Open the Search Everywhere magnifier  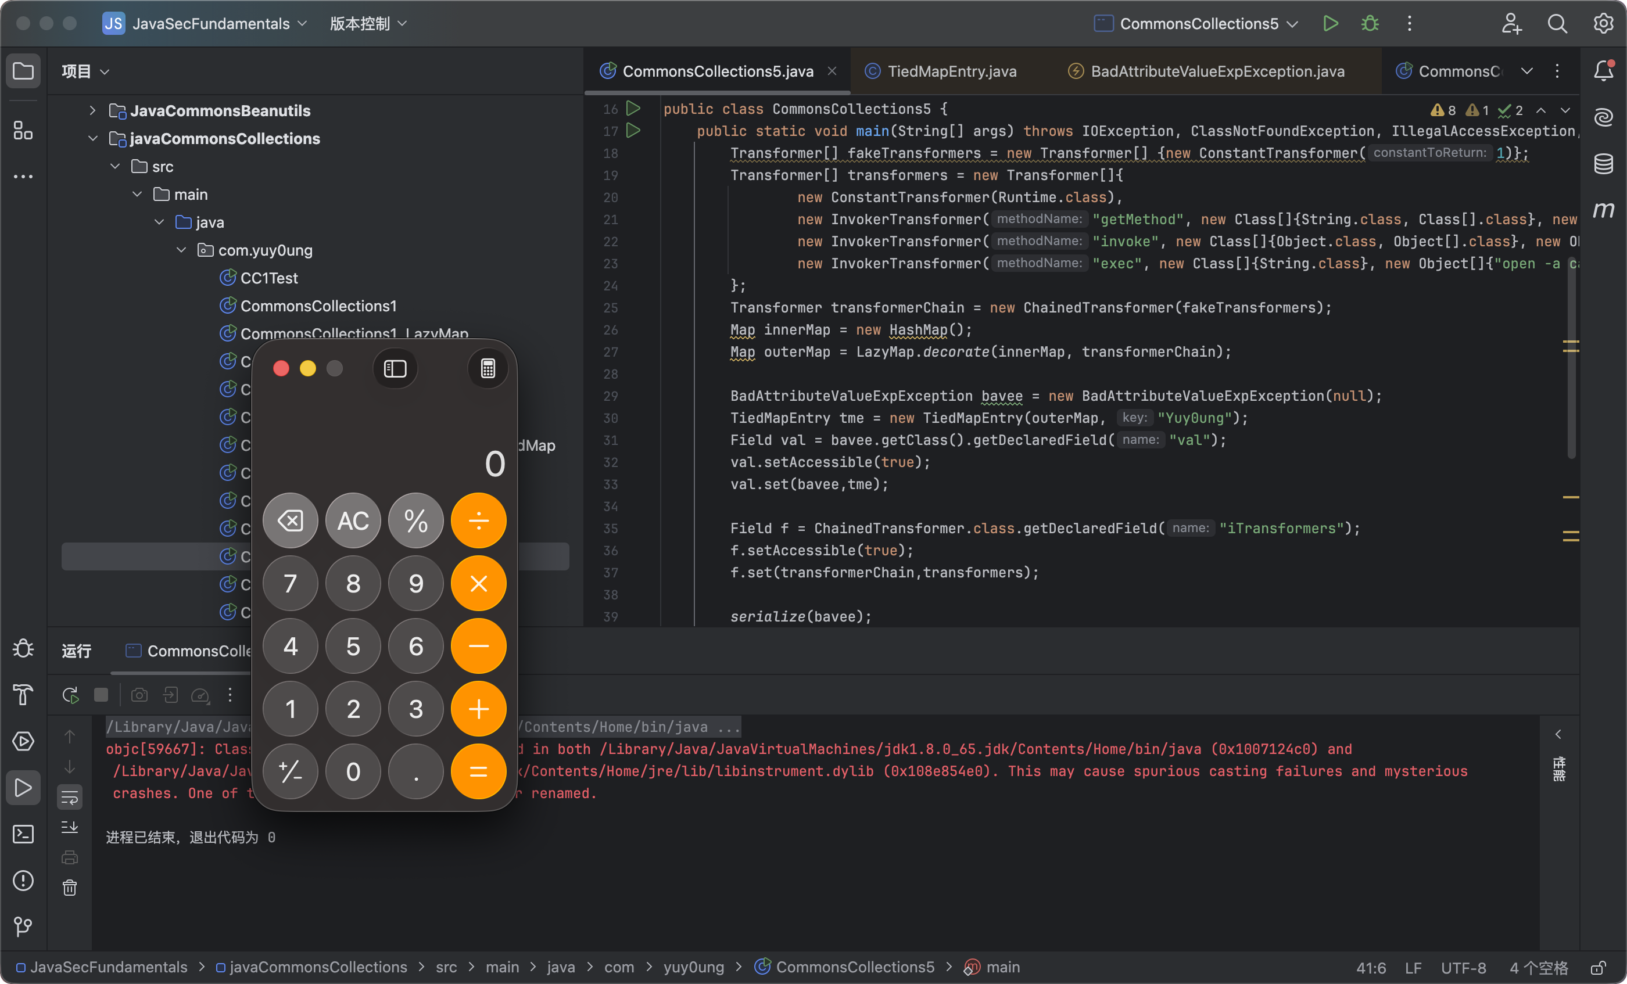[1557, 24]
